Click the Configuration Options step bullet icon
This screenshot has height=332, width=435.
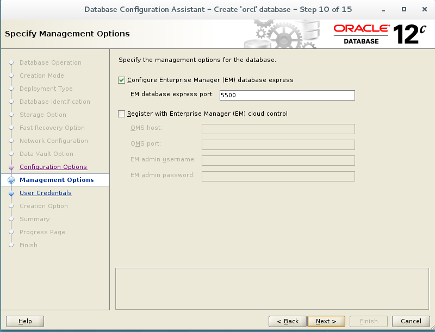coord(11,167)
